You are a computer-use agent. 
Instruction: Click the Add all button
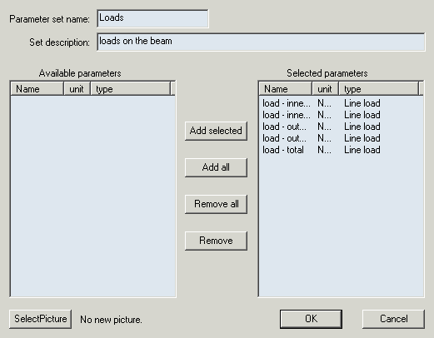[x=216, y=167]
